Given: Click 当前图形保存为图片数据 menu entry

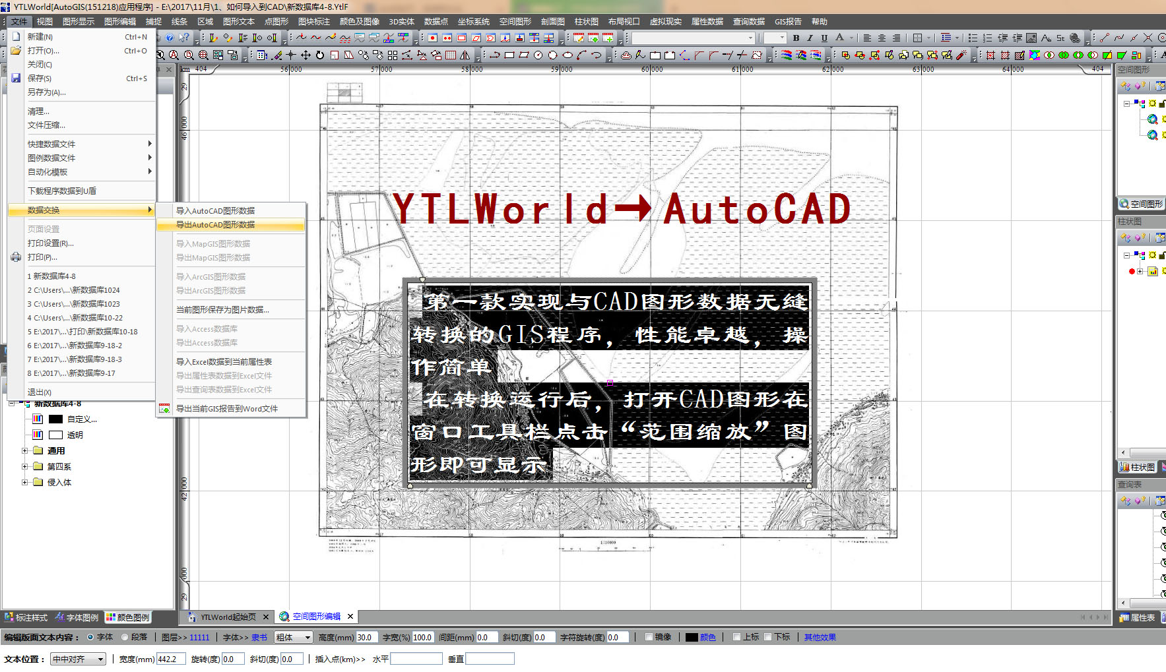Looking at the screenshot, I should [231, 310].
